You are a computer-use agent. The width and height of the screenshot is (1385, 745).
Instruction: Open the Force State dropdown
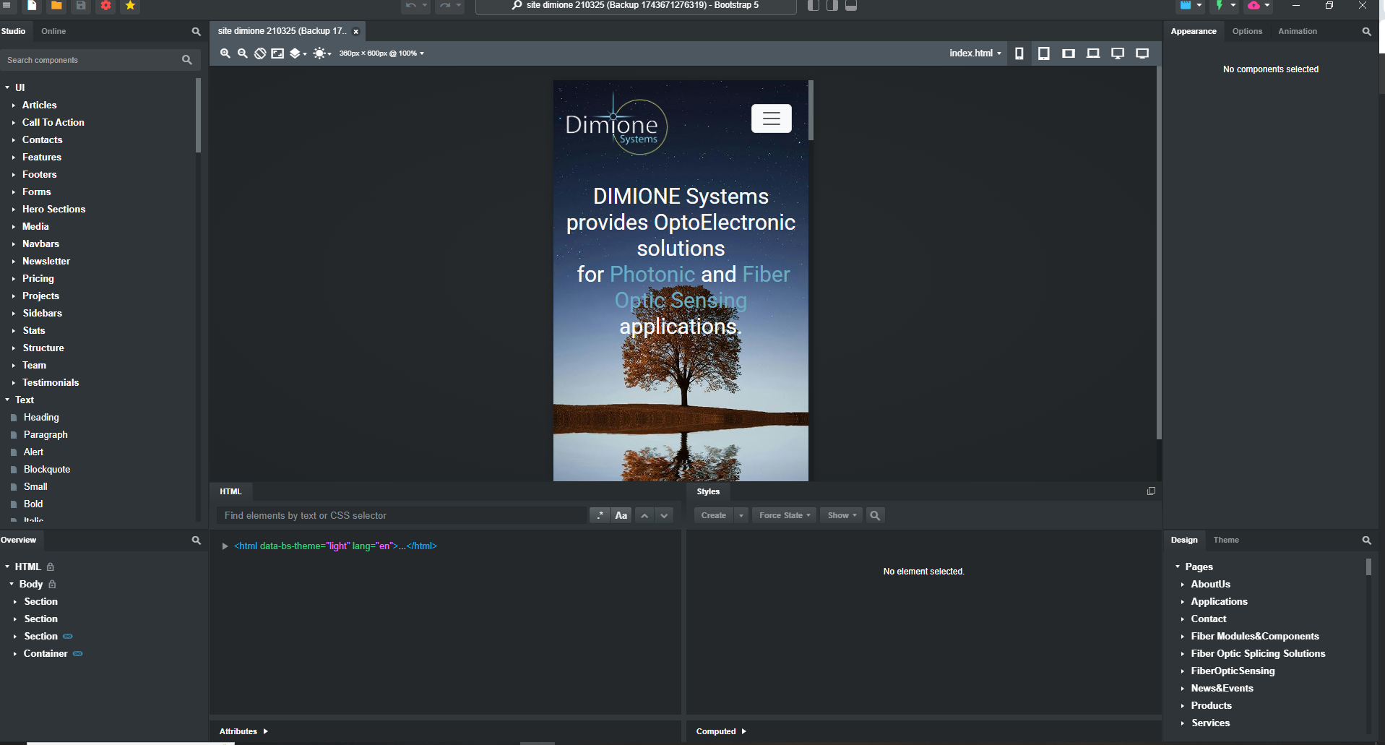tap(785, 515)
